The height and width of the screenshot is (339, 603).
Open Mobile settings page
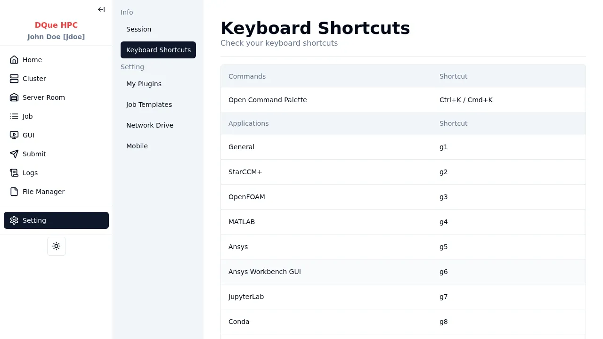click(x=137, y=146)
